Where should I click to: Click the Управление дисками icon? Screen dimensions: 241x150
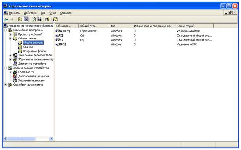point(15,80)
